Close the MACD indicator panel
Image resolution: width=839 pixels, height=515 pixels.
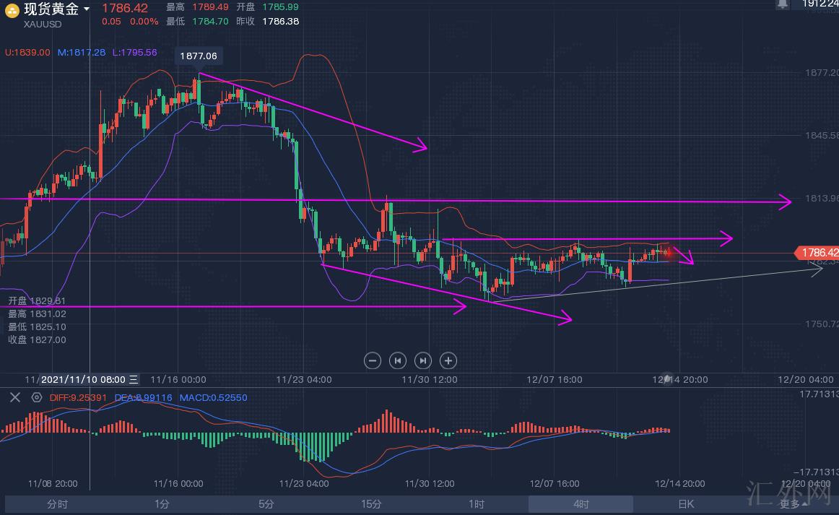point(14,397)
